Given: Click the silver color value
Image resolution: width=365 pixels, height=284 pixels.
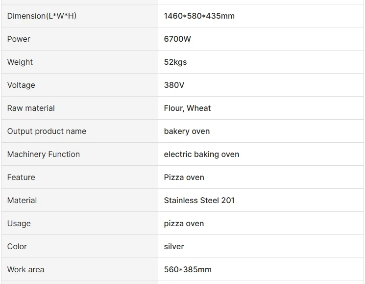Looking at the screenshot, I should click(x=174, y=246).
